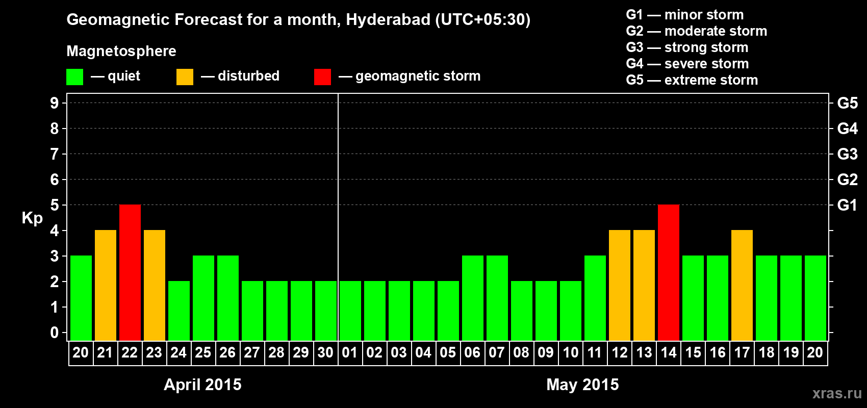Click the green bar for April 26
This screenshot has width=867, height=408.
tap(228, 298)
